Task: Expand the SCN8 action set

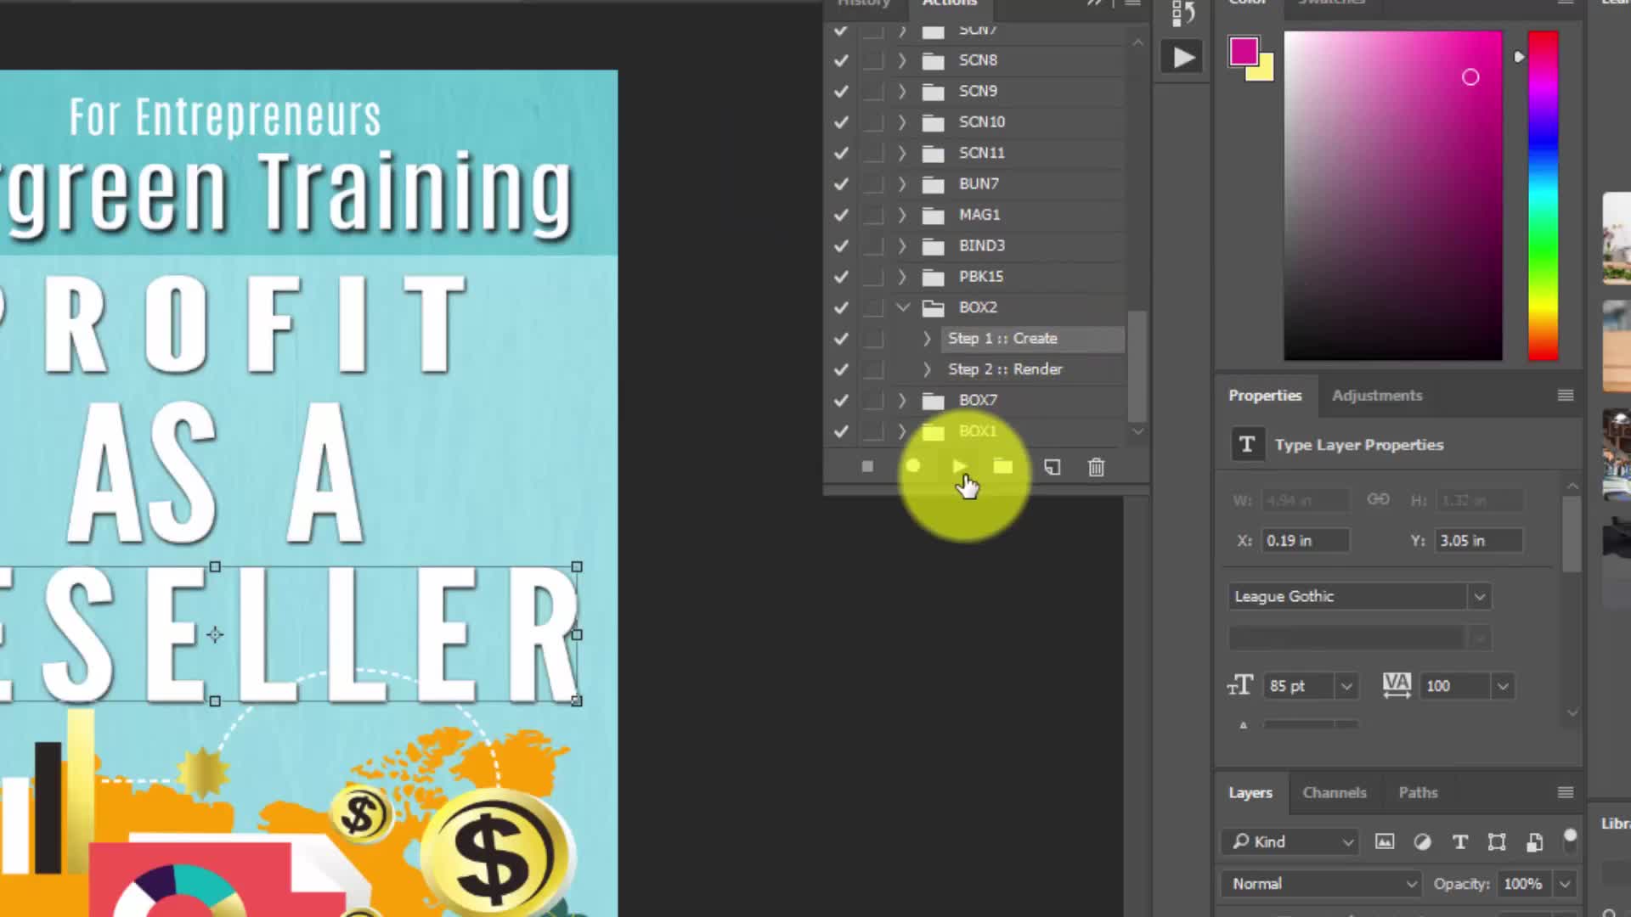Action: click(902, 60)
